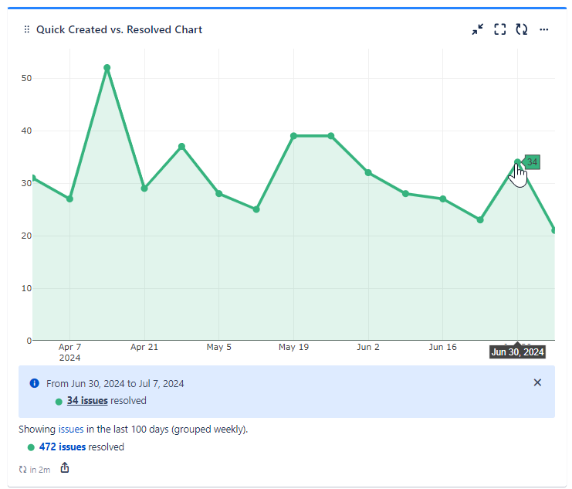Click the May 19 x-axis label

click(x=293, y=347)
